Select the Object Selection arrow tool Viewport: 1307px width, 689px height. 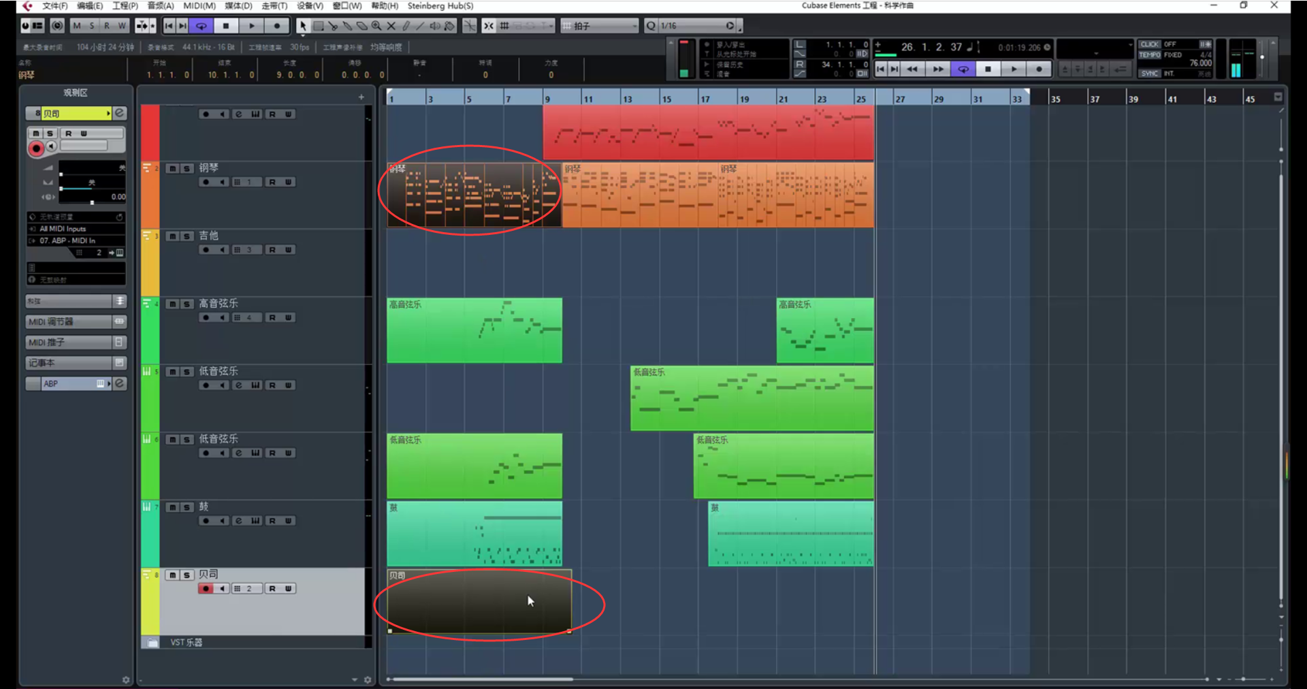click(303, 26)
